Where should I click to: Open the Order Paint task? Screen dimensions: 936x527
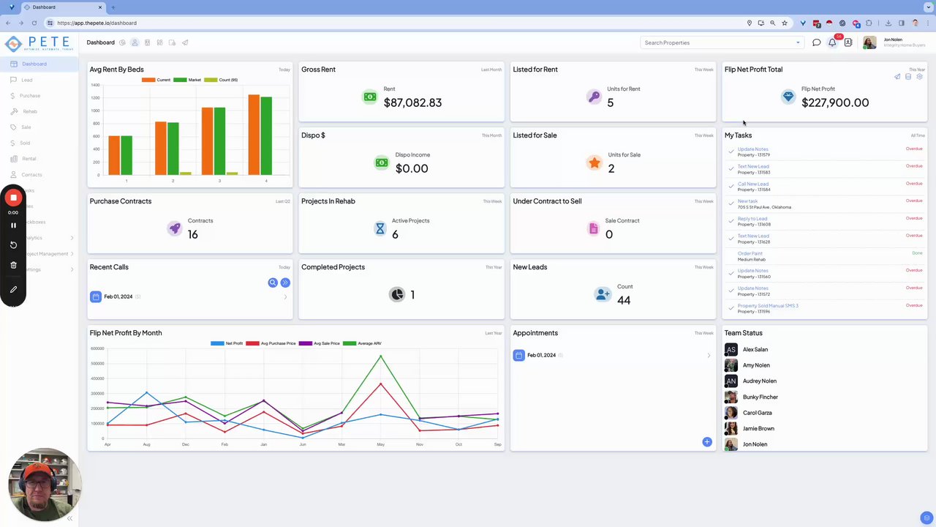pos(750,253)
